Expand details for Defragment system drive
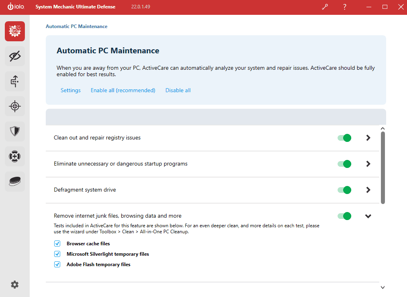The width and height of the screenshot is (407, 297). 368,190
